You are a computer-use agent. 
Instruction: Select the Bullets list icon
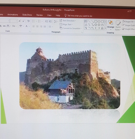pos(34,21)
